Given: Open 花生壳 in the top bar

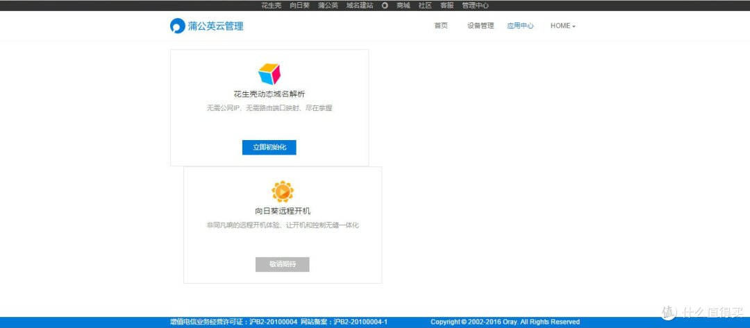Looking at the screenshot, I should coord(272,6).
